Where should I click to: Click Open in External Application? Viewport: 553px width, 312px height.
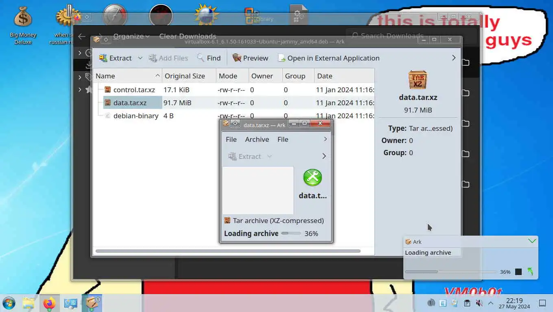coord(328,58)
